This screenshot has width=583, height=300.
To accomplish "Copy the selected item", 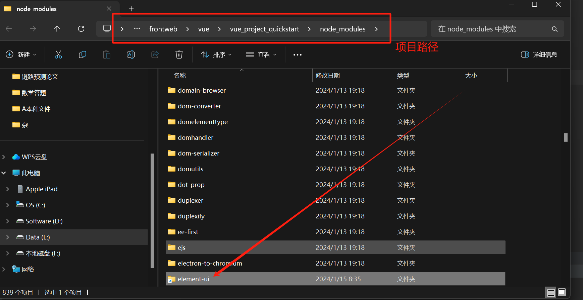I will [x=83, y=55].
